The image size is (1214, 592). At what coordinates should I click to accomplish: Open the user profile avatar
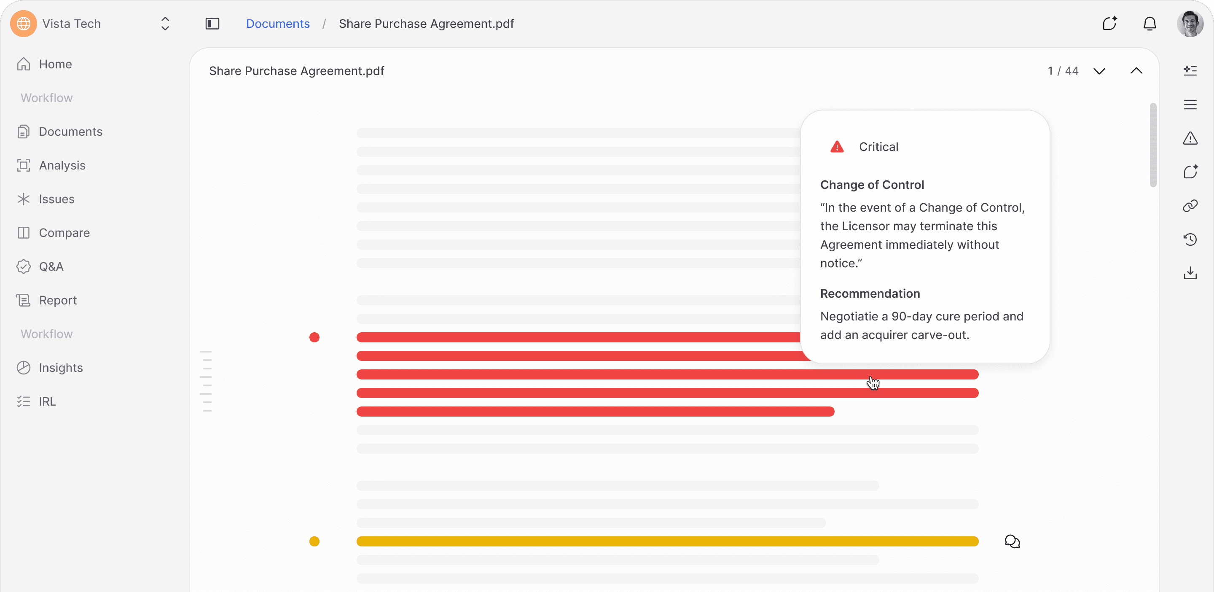pyautogui.click(x=1190, y=24)
